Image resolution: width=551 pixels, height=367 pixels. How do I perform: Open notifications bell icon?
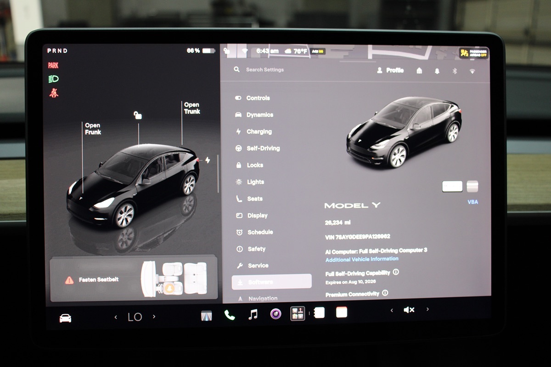pyautogui.click(x=437, y=71)
